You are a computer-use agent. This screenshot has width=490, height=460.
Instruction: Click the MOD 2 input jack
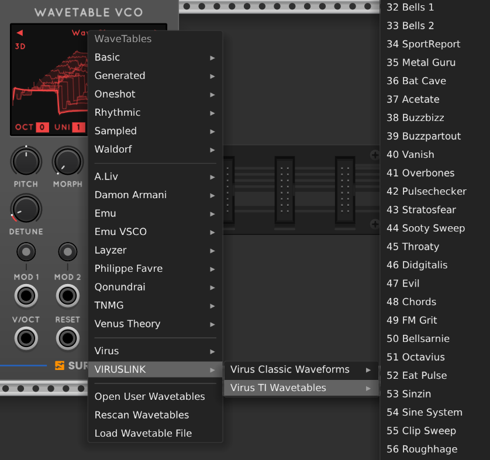click(68, 296)
